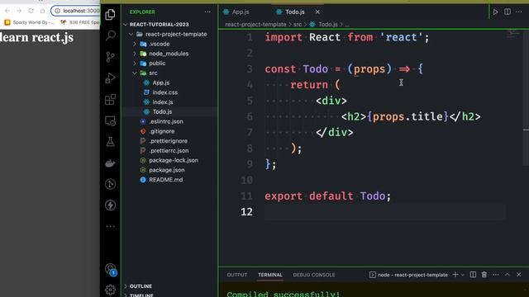
Task: Open the Docker whale view
Action: (110, 163)
